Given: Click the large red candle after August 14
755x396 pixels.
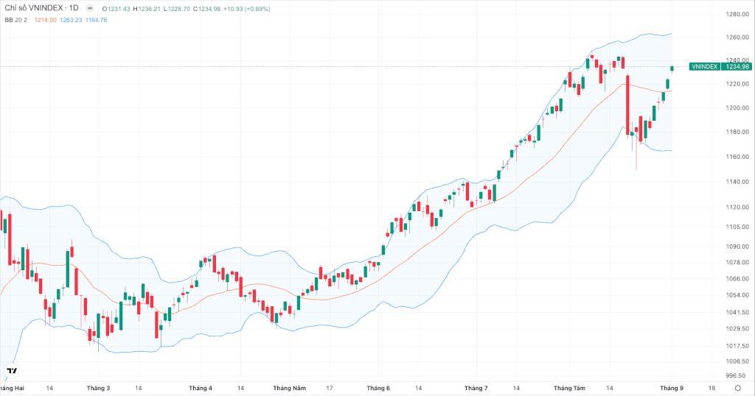Looking at the screenshot, I should [x=628, y=105].
